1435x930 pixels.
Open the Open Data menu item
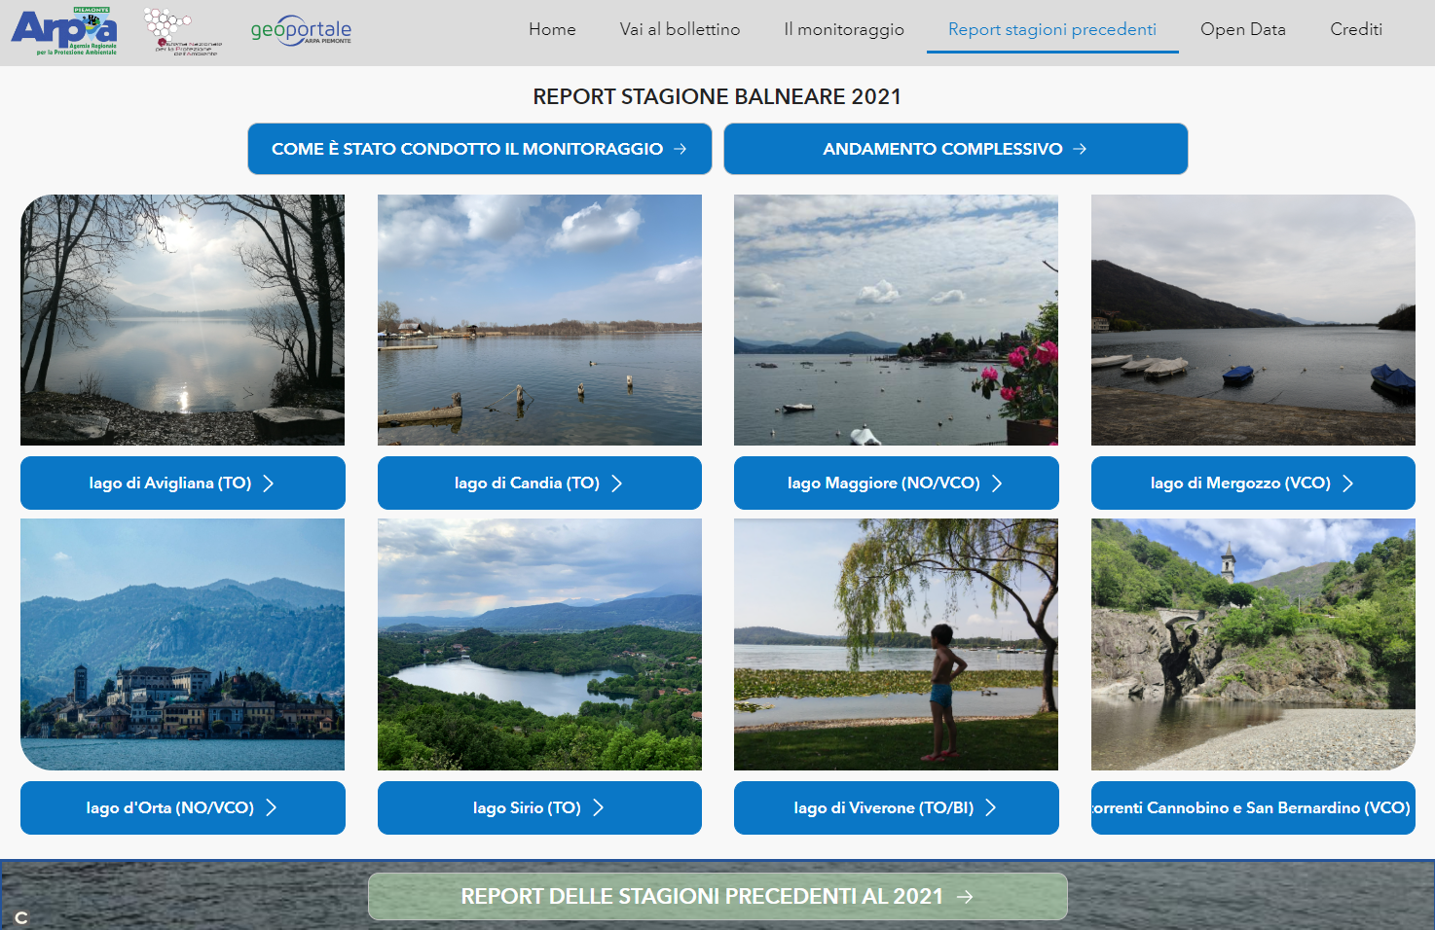click(x=1243, y=29)
